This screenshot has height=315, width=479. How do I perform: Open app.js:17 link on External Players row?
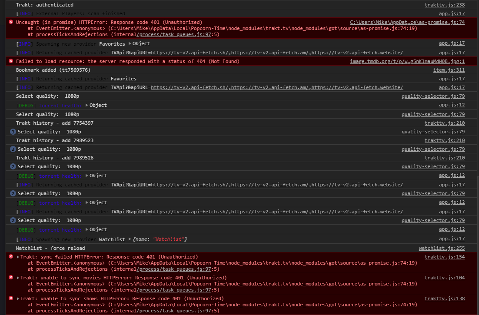[452, 13]
